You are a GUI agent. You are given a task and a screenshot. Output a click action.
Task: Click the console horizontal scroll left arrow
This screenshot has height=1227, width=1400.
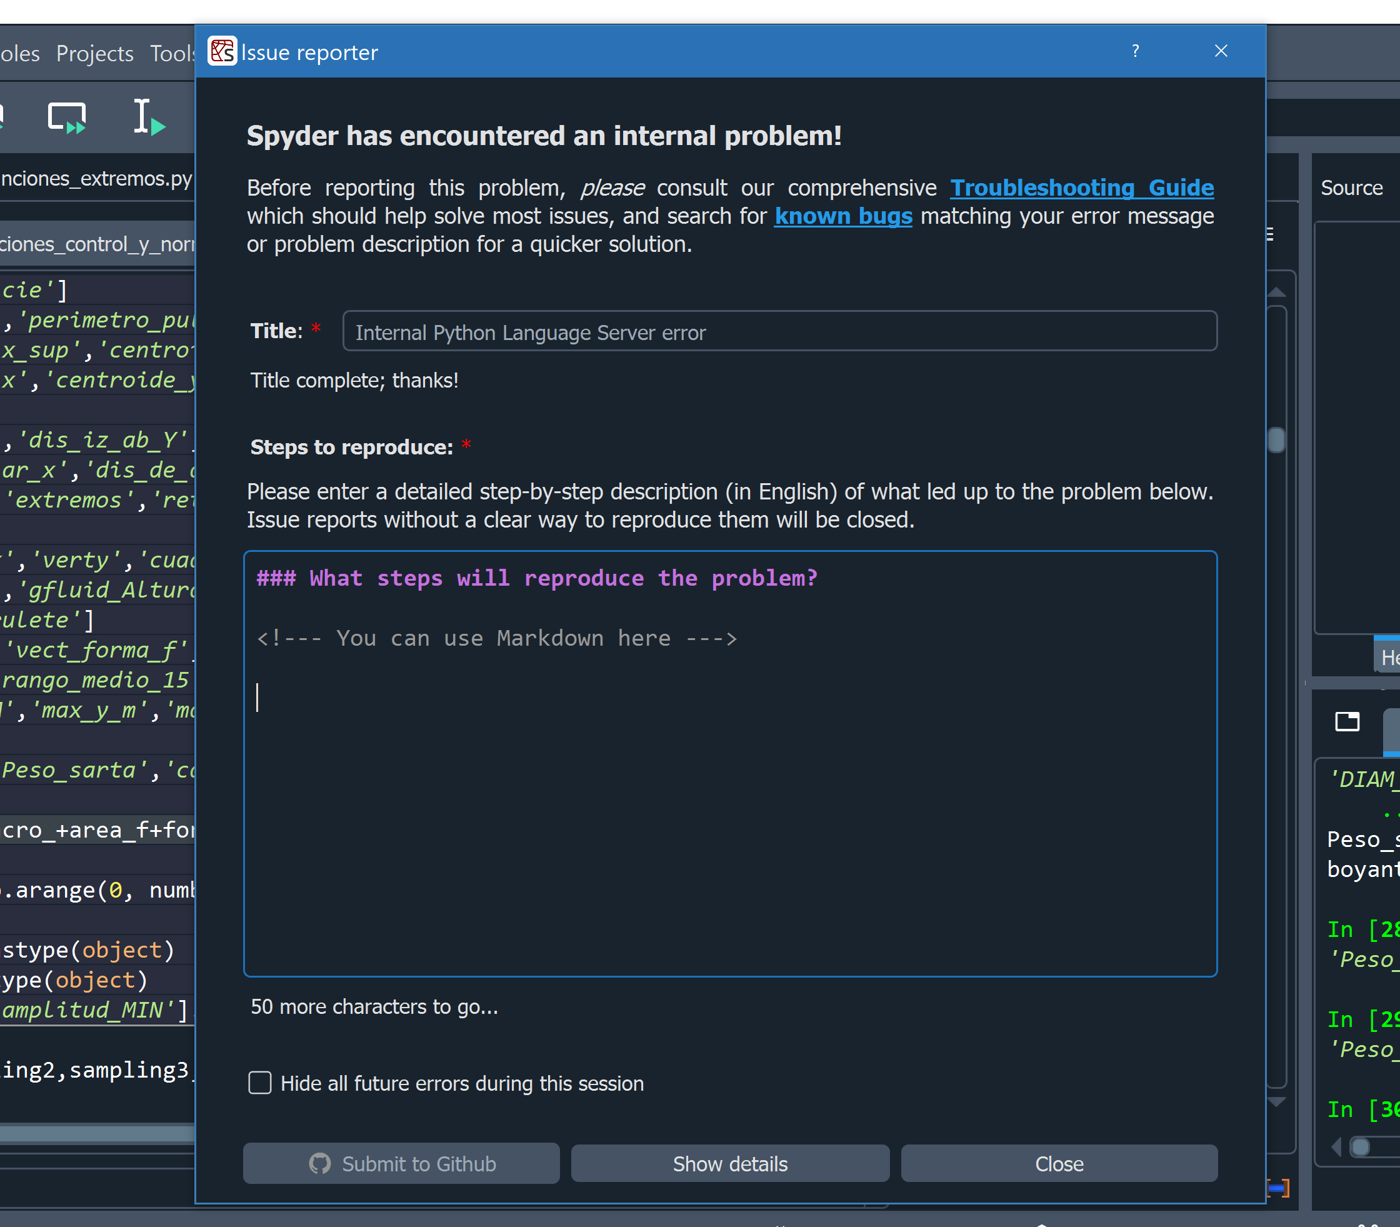click(1336, 1146)
